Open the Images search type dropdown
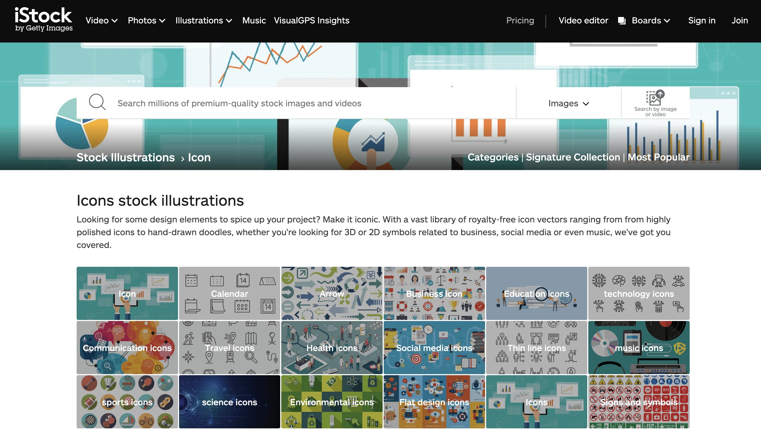The width and height of the screenshot is (761, 431). click(568, 103)
